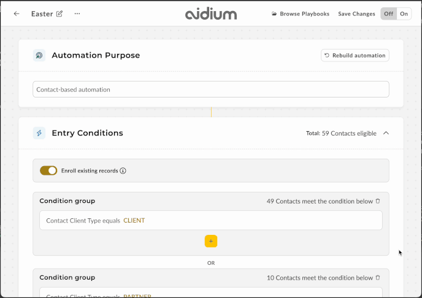Switch automation to Off

click(388, 13)
